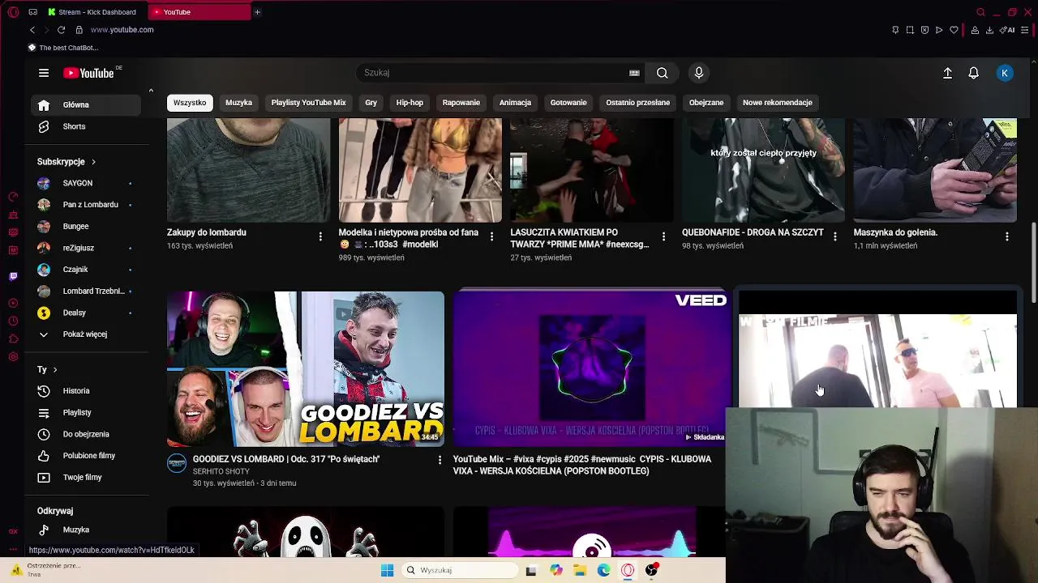Viewport: 1038px width, 583px height.
Task: Open Historia in sidebar
Action: click(87, 391)
